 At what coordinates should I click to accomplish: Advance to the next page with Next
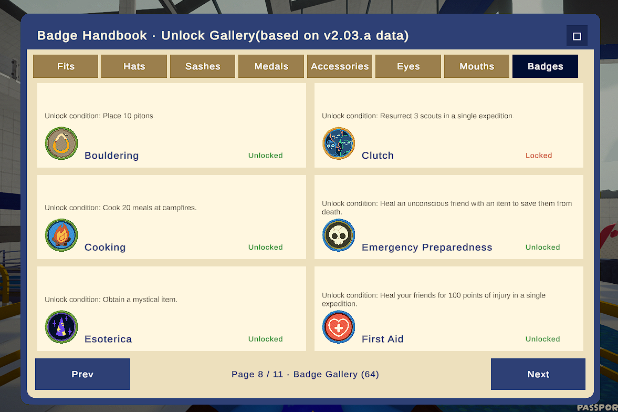[538, 374]
